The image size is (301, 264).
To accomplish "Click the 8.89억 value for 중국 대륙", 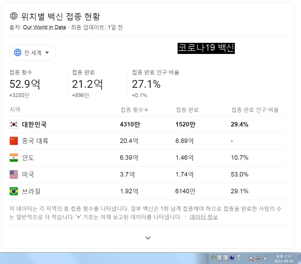I will (x=184, y=141).
